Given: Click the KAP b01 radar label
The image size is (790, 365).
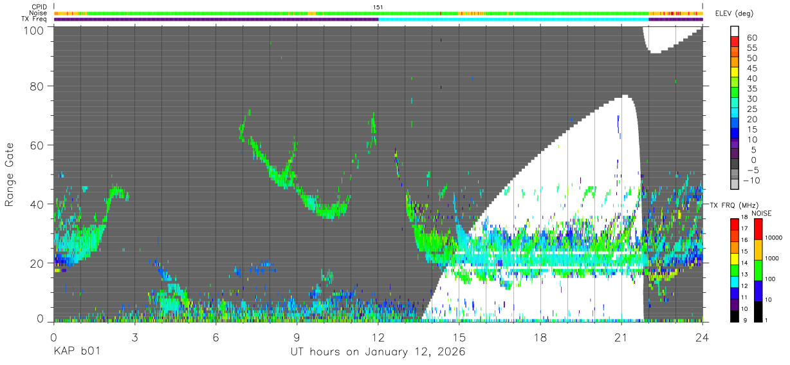Looking at the screenshot, I should coord(77,352).
